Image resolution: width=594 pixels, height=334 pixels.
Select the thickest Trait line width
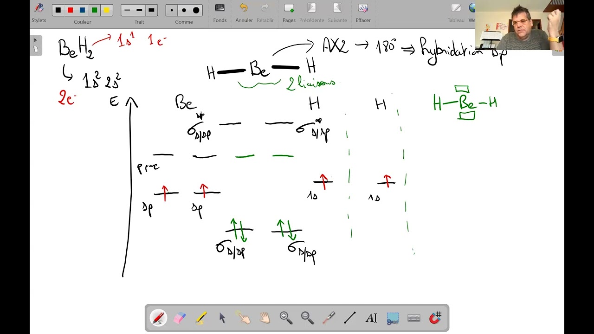151,10
